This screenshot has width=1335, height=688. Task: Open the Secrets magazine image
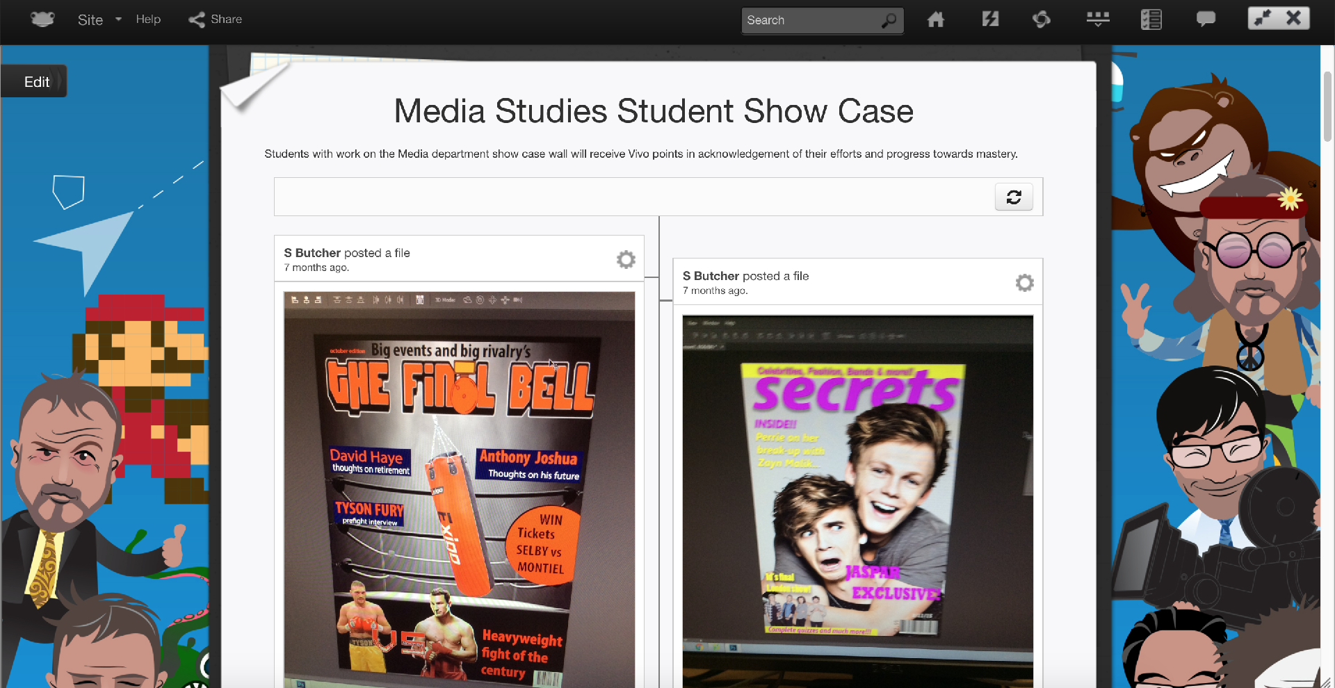click(x=858, y=500)
